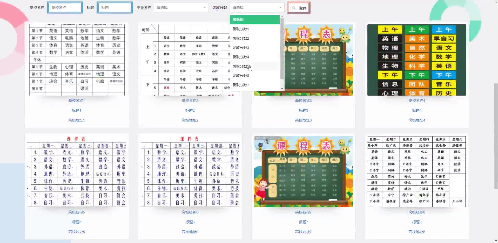498x243 pixels.
Task: Choose option 录取分数3
Action: (255, 48)
